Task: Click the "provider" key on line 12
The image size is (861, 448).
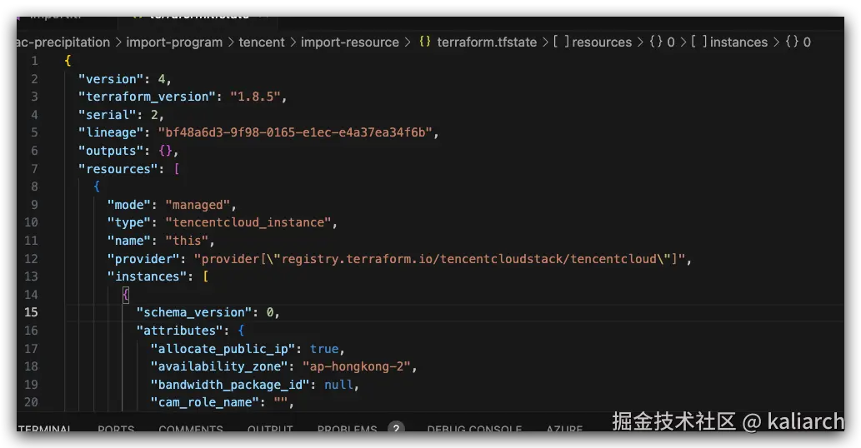Action: coord(143,258)
